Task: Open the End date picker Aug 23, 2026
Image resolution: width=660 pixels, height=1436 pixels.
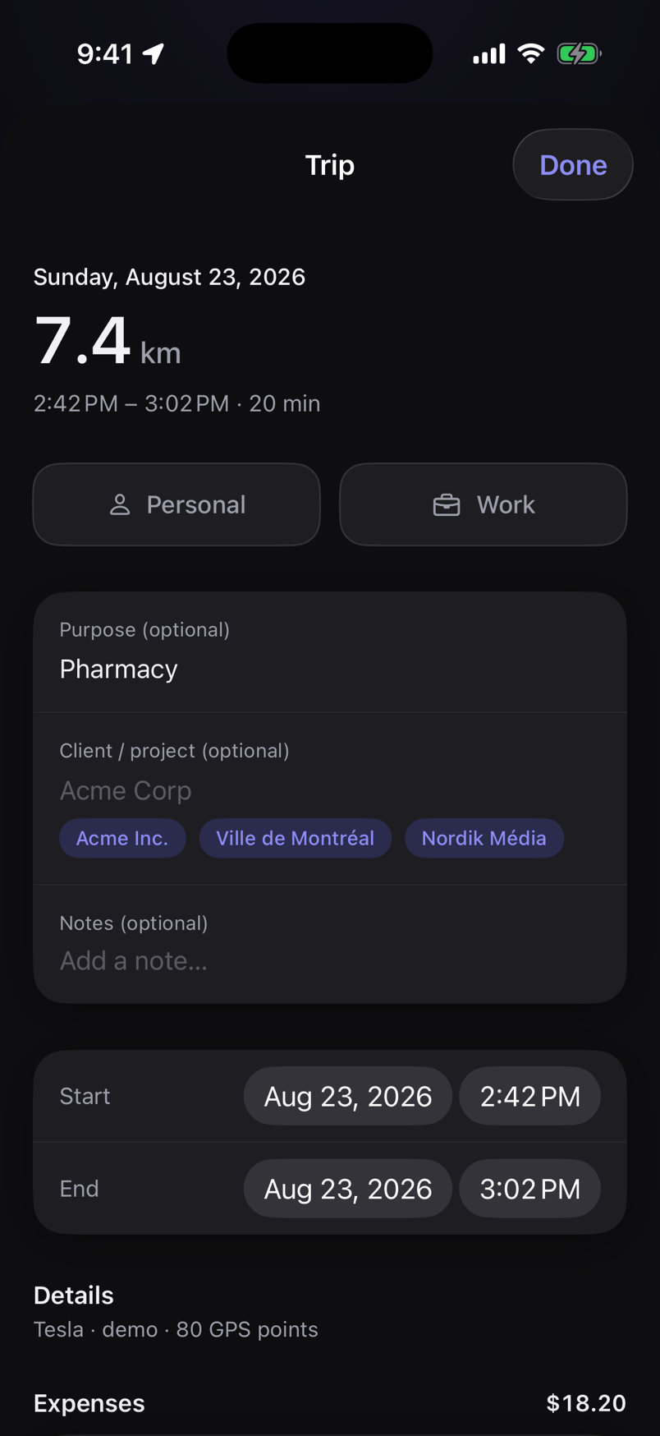Action: 348,1188
